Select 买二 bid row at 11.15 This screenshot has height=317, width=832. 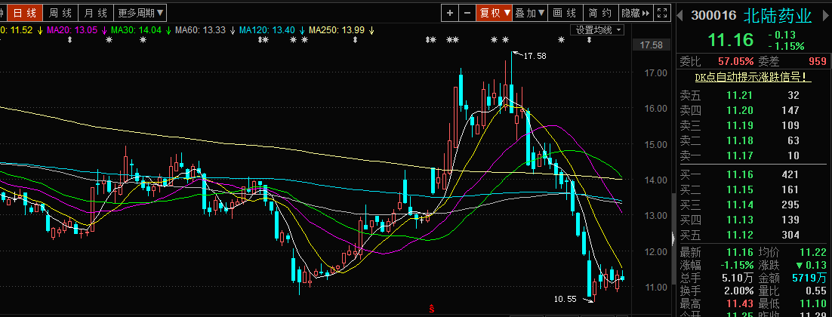click(753, 189)
